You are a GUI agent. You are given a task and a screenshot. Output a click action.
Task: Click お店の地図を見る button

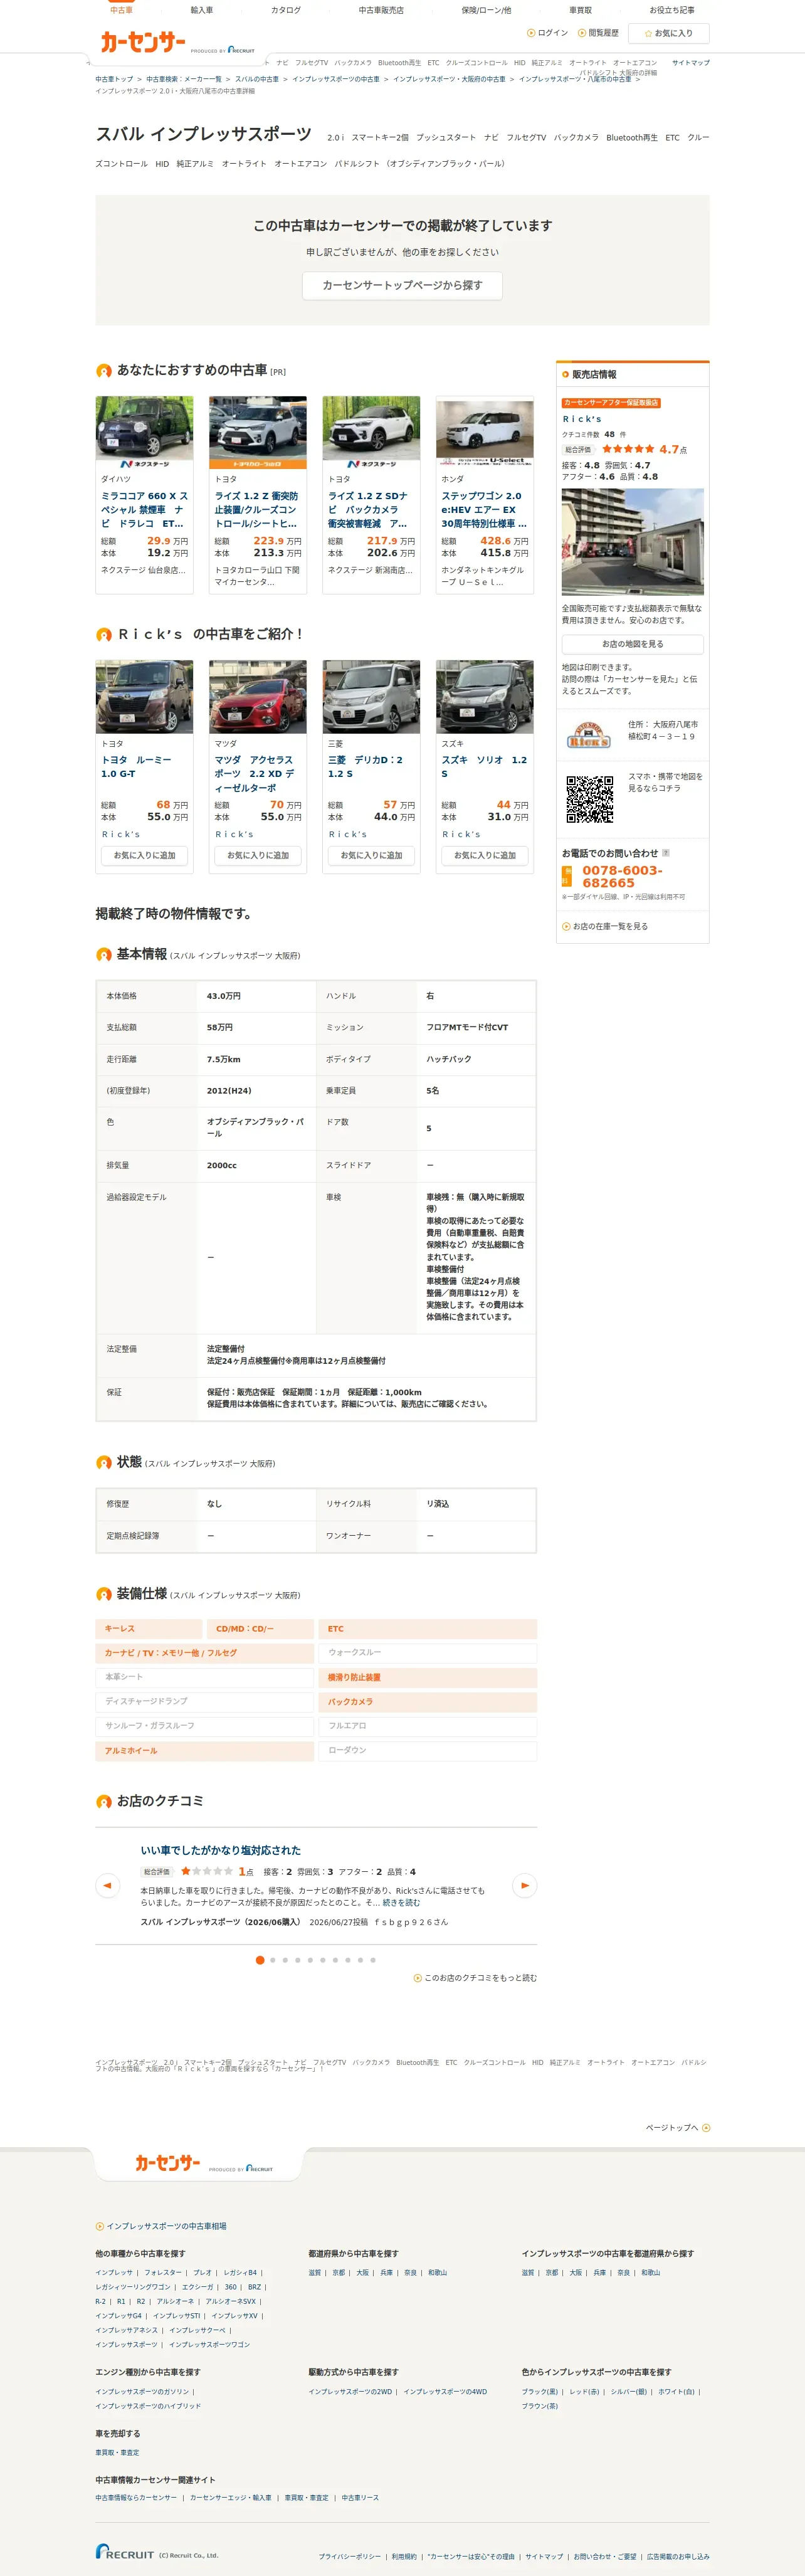[632, 644]
